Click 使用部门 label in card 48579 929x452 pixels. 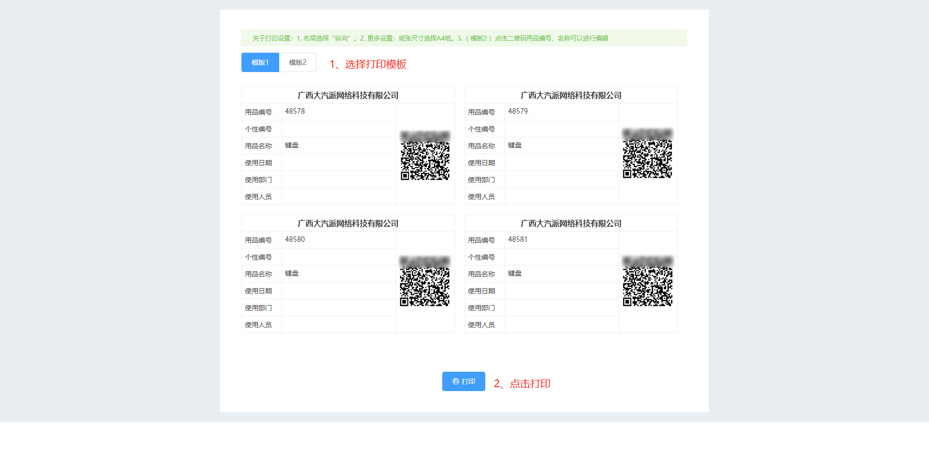pyautogui.click(x=481, y=180)
